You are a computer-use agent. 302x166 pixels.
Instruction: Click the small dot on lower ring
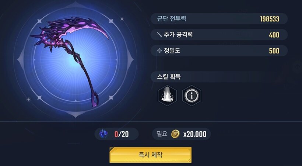pyautogui.click(x=28, y=100)
